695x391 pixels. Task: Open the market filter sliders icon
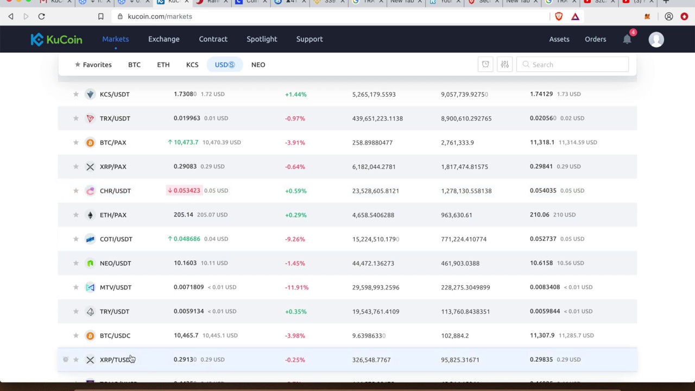tap(505, 65)
